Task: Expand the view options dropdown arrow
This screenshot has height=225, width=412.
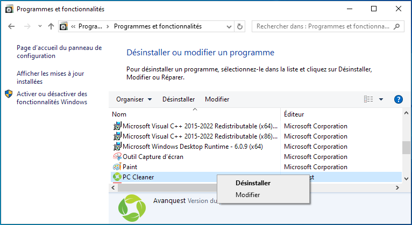Action: pos(381,99)
